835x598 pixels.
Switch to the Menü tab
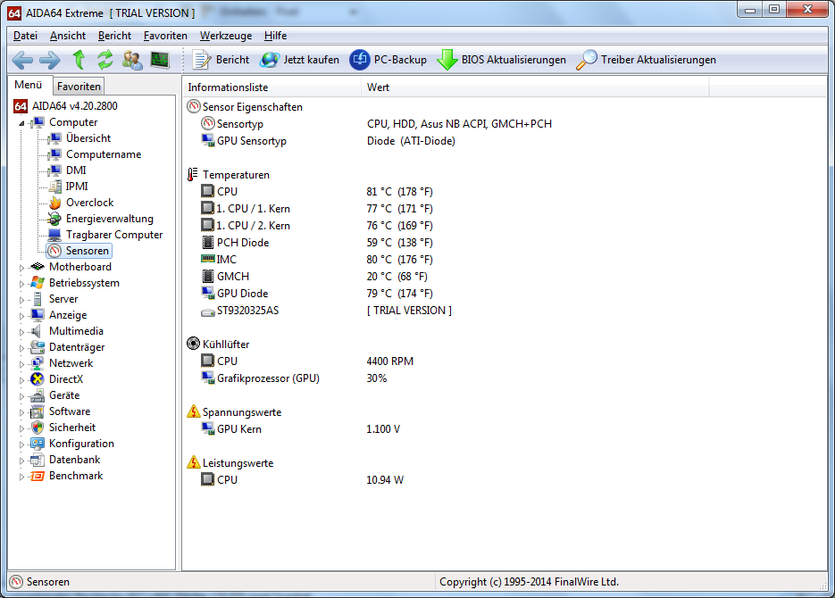click(x=29, y=85)
